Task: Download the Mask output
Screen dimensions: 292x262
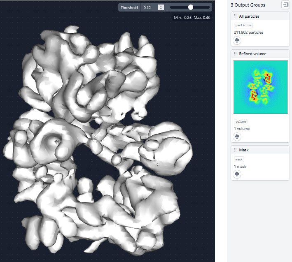Action: 237,174
